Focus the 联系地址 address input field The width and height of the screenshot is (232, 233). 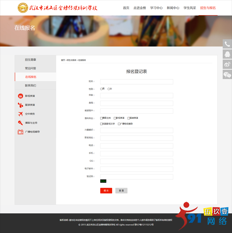[136, 138]
